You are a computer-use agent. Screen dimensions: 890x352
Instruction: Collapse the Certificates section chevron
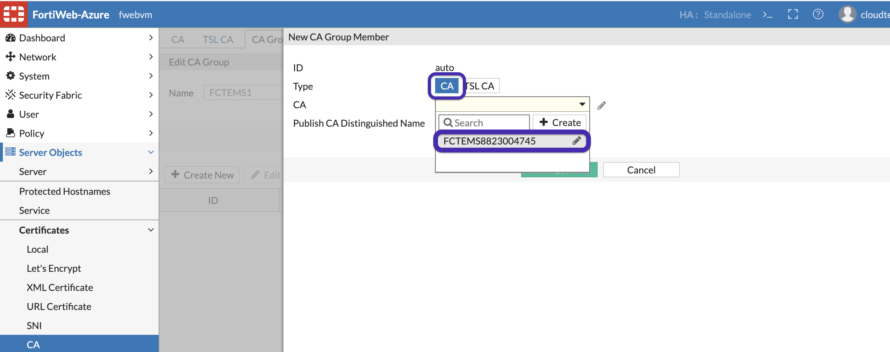pos(151,230)
